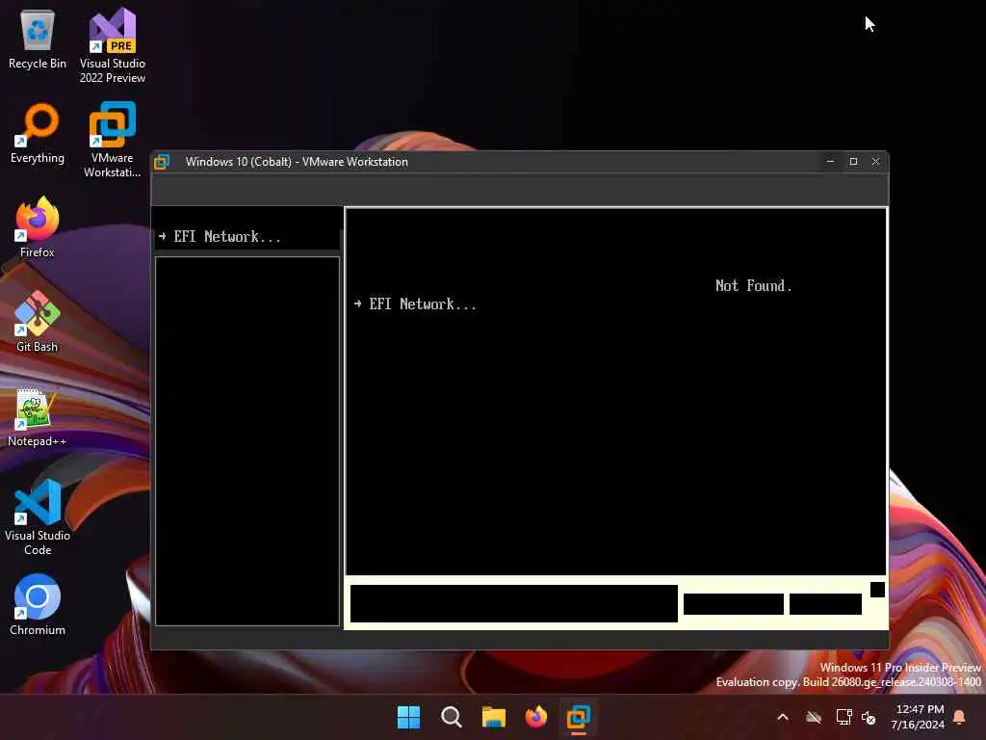The image size is (986, 740).
Task: Click the muted volume tray icon
Action: 869,717
